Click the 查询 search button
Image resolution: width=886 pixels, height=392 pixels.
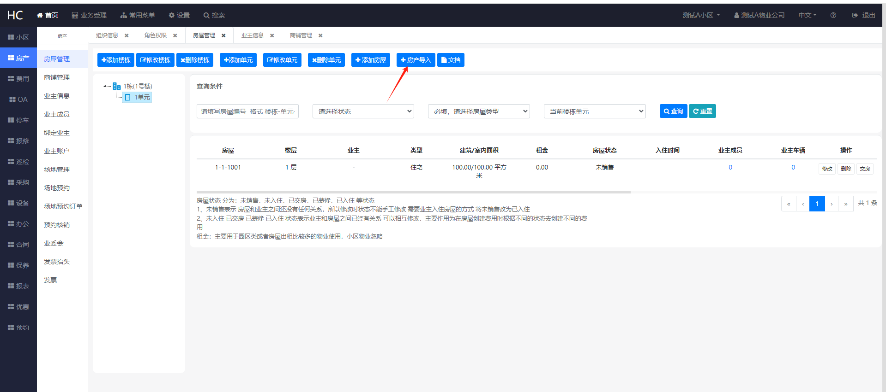point(673,111)
